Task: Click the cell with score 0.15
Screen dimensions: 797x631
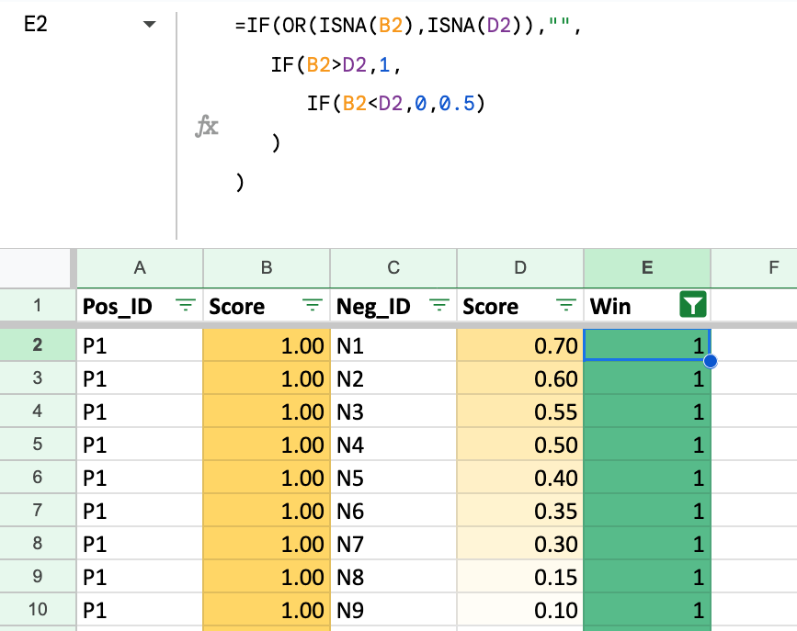Action: click(x=520, y=577)
